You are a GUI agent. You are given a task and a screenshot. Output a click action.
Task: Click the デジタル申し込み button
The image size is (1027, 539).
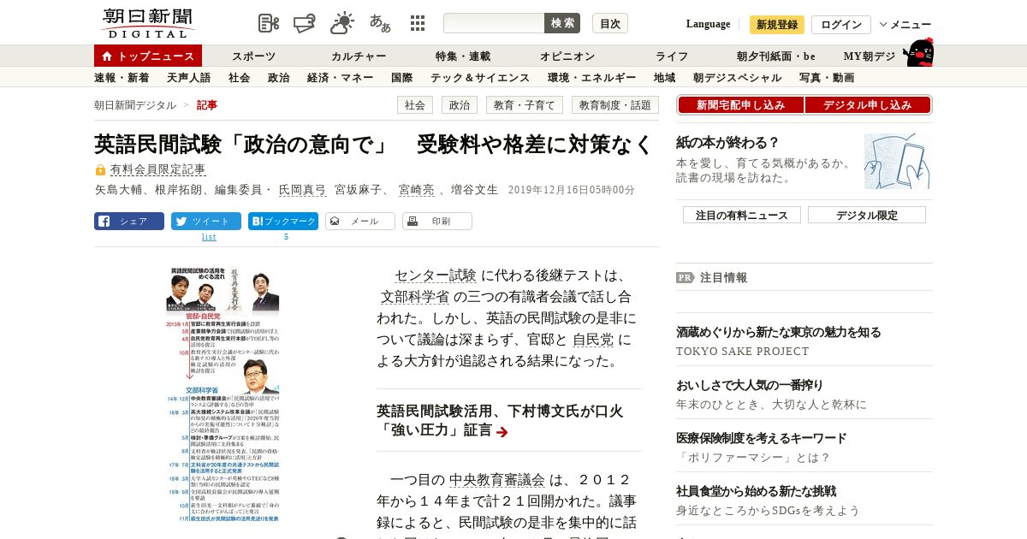coord(868,105)
